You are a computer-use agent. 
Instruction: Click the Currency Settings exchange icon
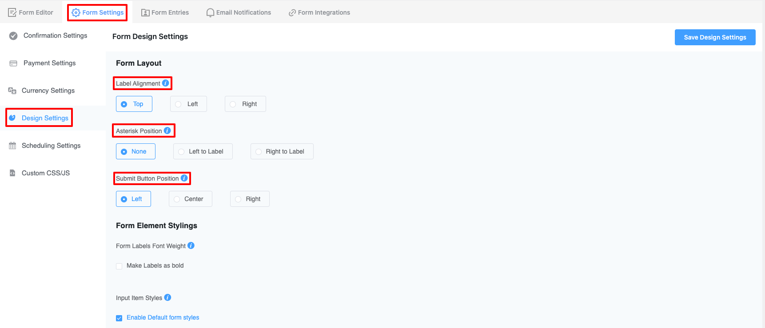coord(12,91)
